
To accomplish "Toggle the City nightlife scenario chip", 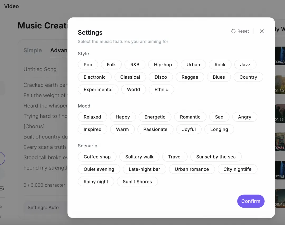I will click(x=237, y=169).
